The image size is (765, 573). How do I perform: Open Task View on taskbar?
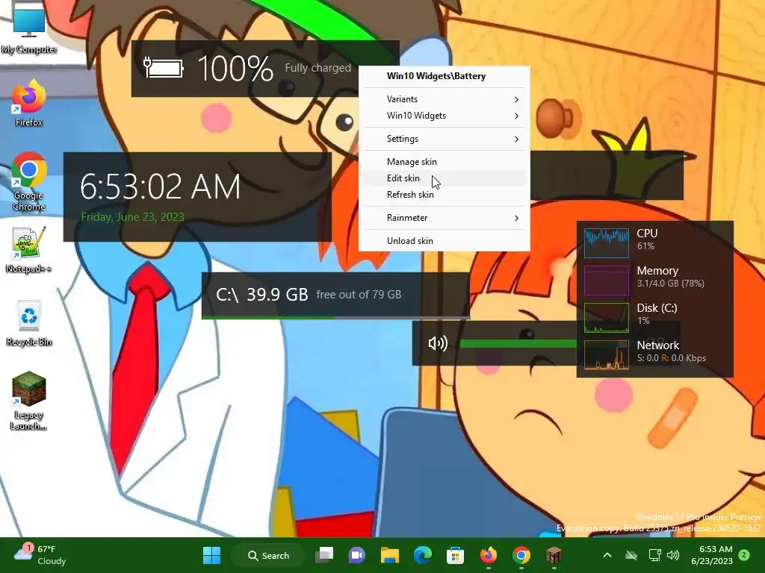[324, 555]
